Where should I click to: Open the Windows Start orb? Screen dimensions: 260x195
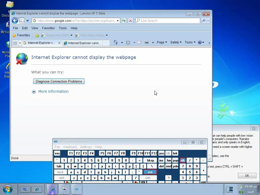(8, 189)
